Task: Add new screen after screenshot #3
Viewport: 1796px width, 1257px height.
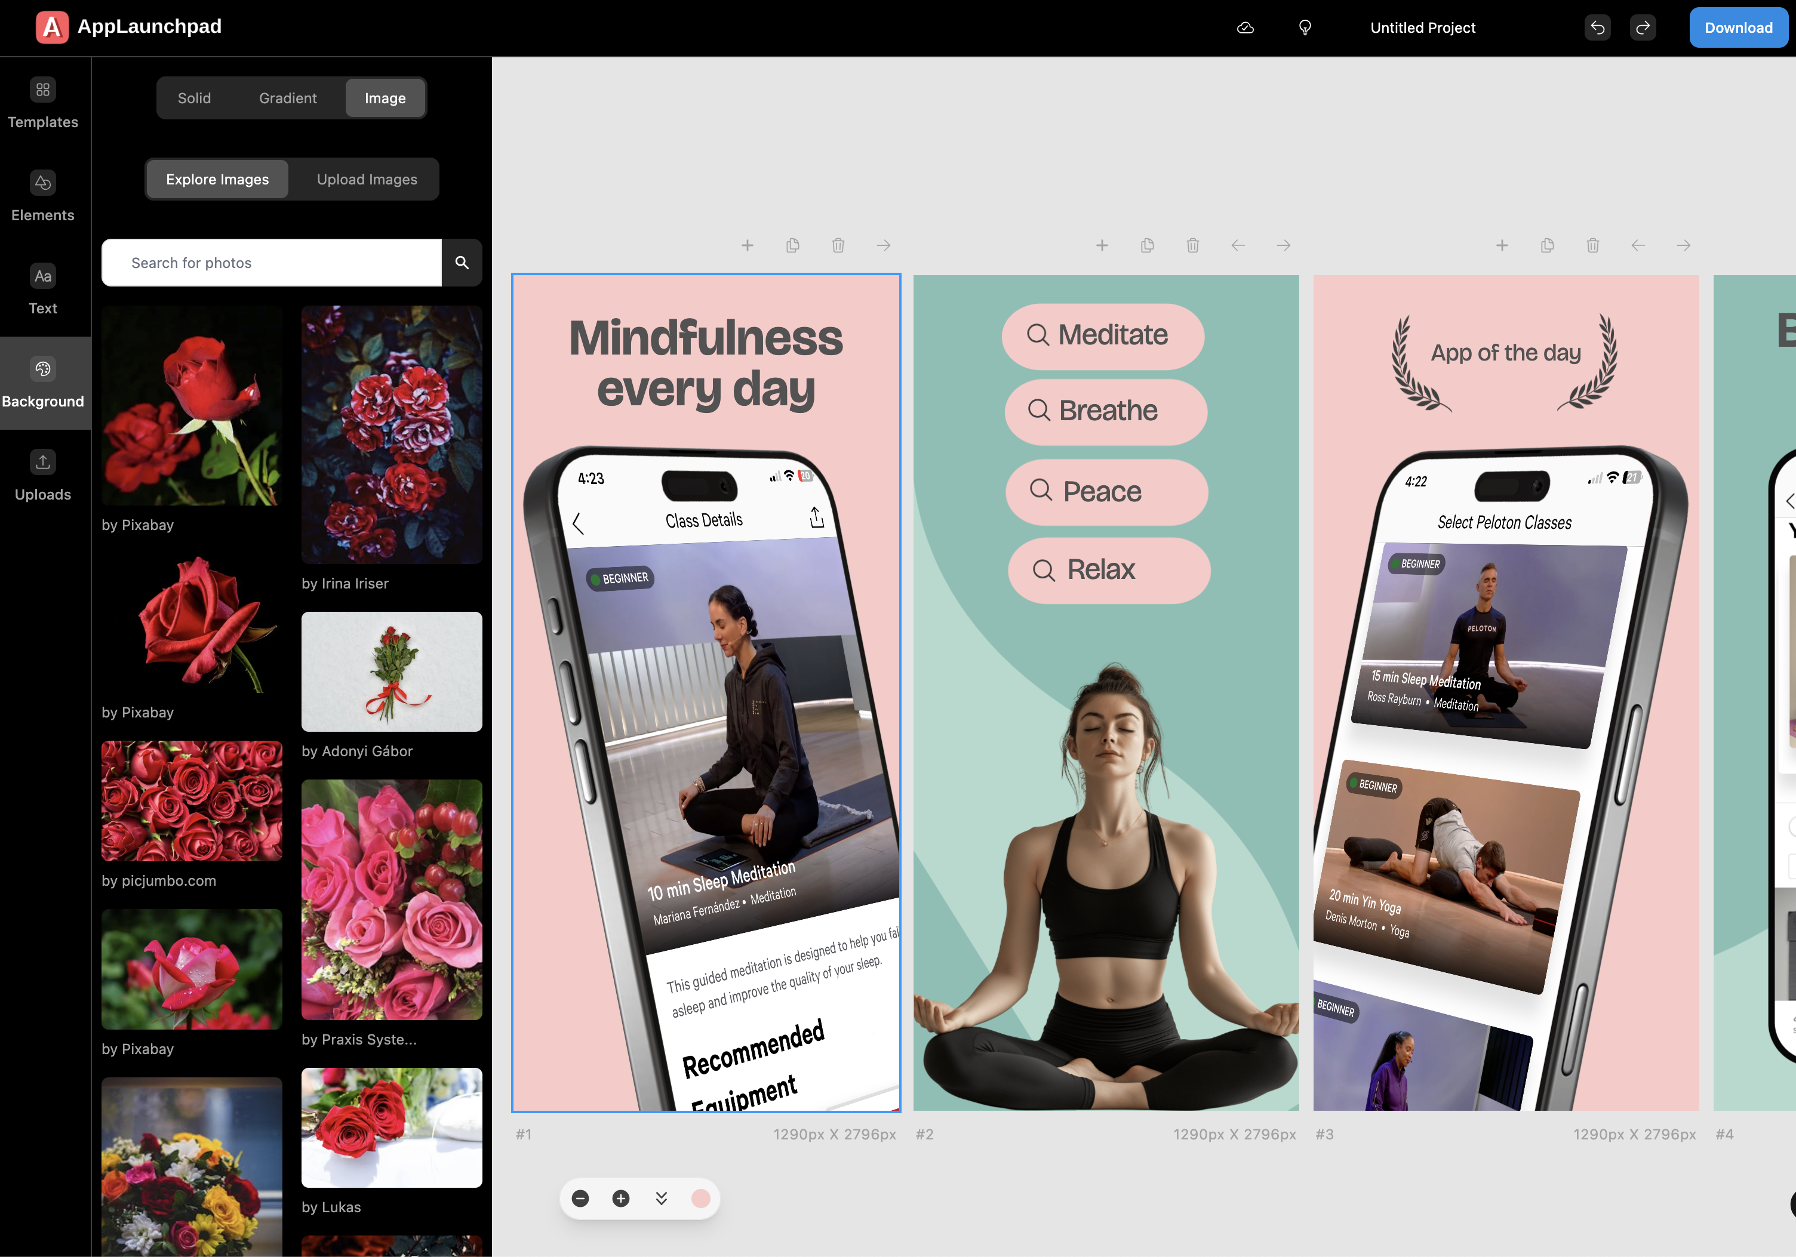Action: 1502,245
